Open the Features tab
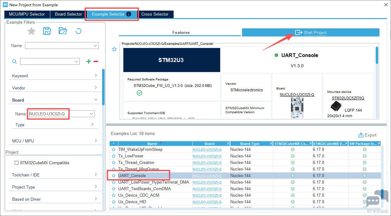The height and width of the screenshot is (216, 391). tap(180, 32)
